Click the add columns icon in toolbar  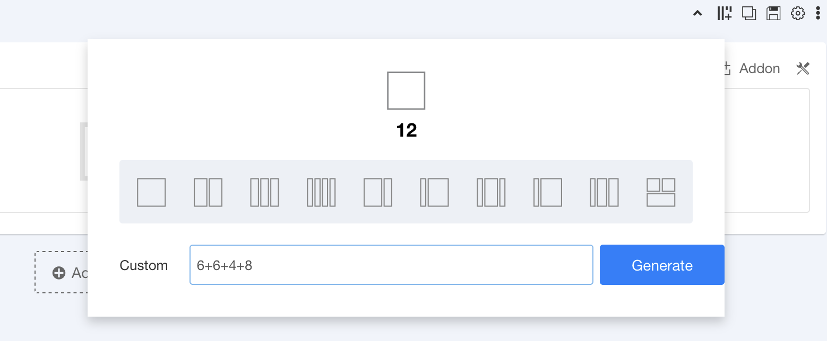(724, 14)
